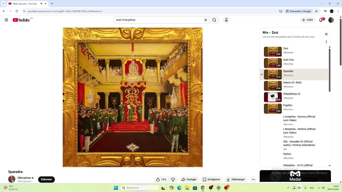Click Demander à Google button
Image resolution: width=342 pixels, height=192 pixels.
[298, 11]
